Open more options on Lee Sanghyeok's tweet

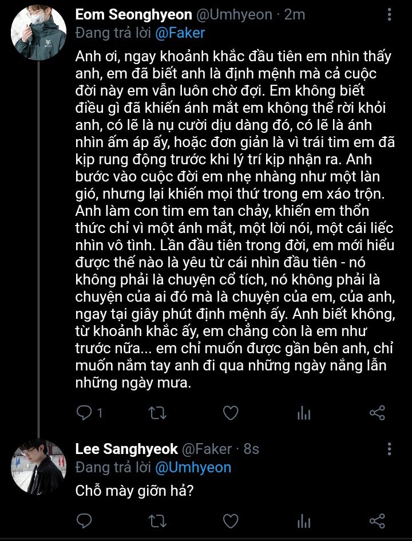tap(390, 449)
